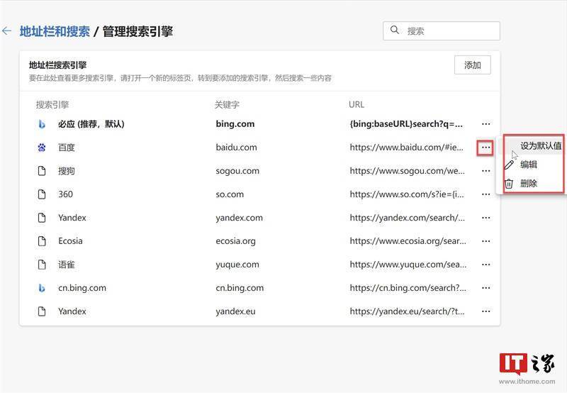The image size is (567, 393).
Task: Click the https://yandex.eu/search URL cell
Action: pos(407,311)
